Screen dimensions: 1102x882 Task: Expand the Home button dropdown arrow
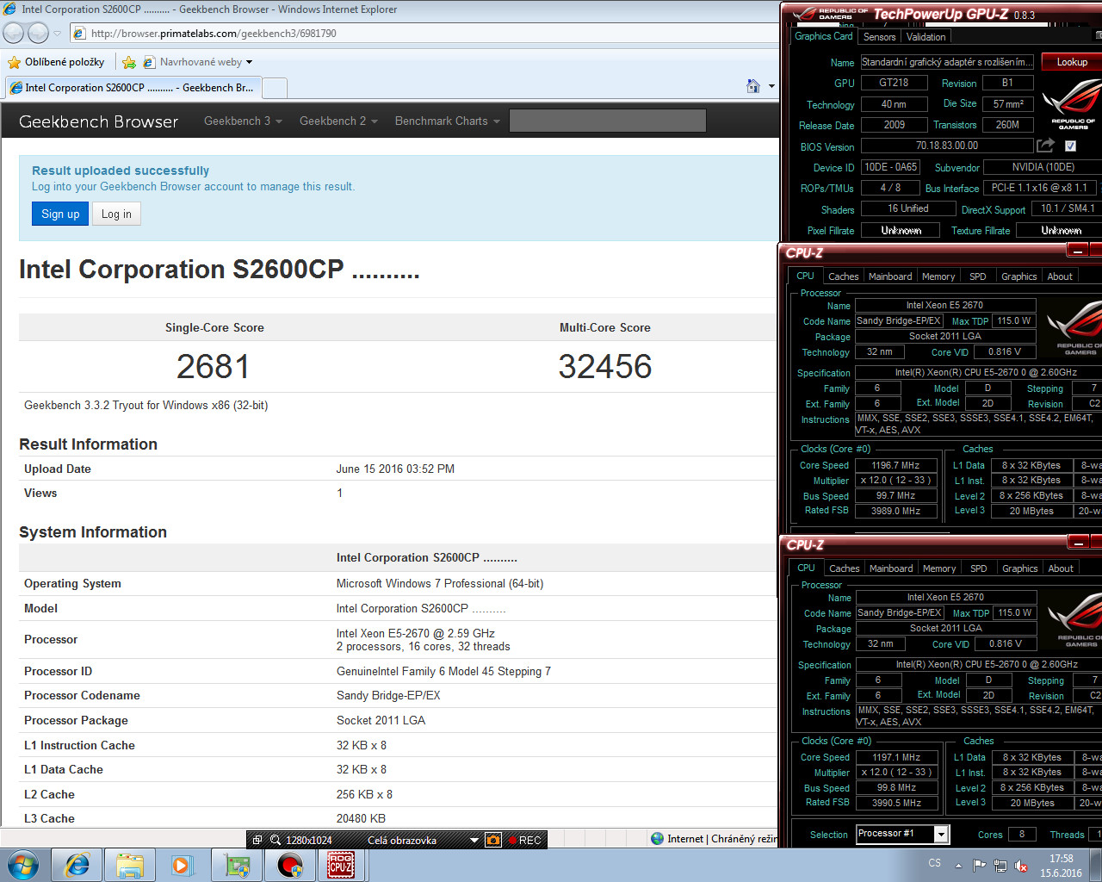(x=771, y=86)
